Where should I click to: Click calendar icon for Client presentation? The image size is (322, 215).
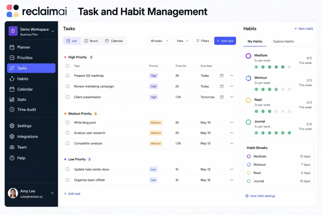click(x=222, y=97)
